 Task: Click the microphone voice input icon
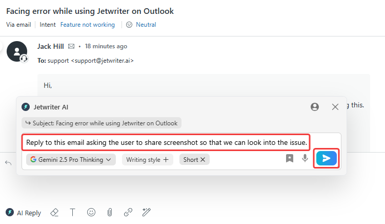[x=305, y=159]
